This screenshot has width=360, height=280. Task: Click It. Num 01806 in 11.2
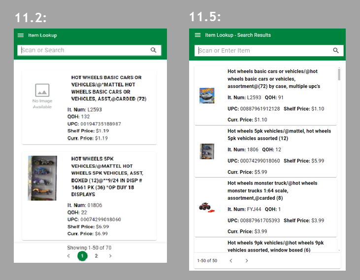coord(85,205)
